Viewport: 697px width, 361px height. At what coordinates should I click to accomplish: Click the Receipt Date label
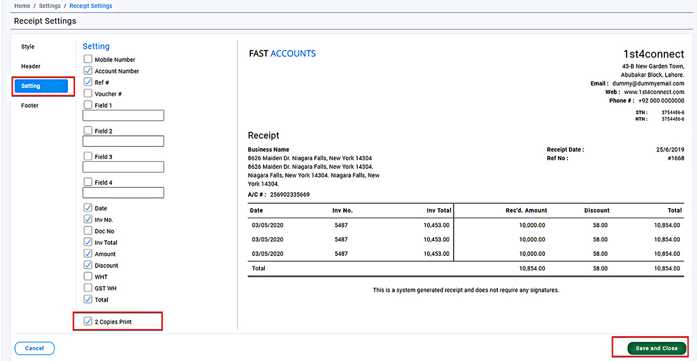(x=565, y=150)
